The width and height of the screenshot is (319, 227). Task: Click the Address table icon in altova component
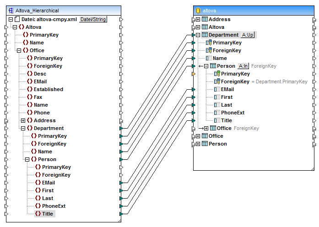click(205, 19)
